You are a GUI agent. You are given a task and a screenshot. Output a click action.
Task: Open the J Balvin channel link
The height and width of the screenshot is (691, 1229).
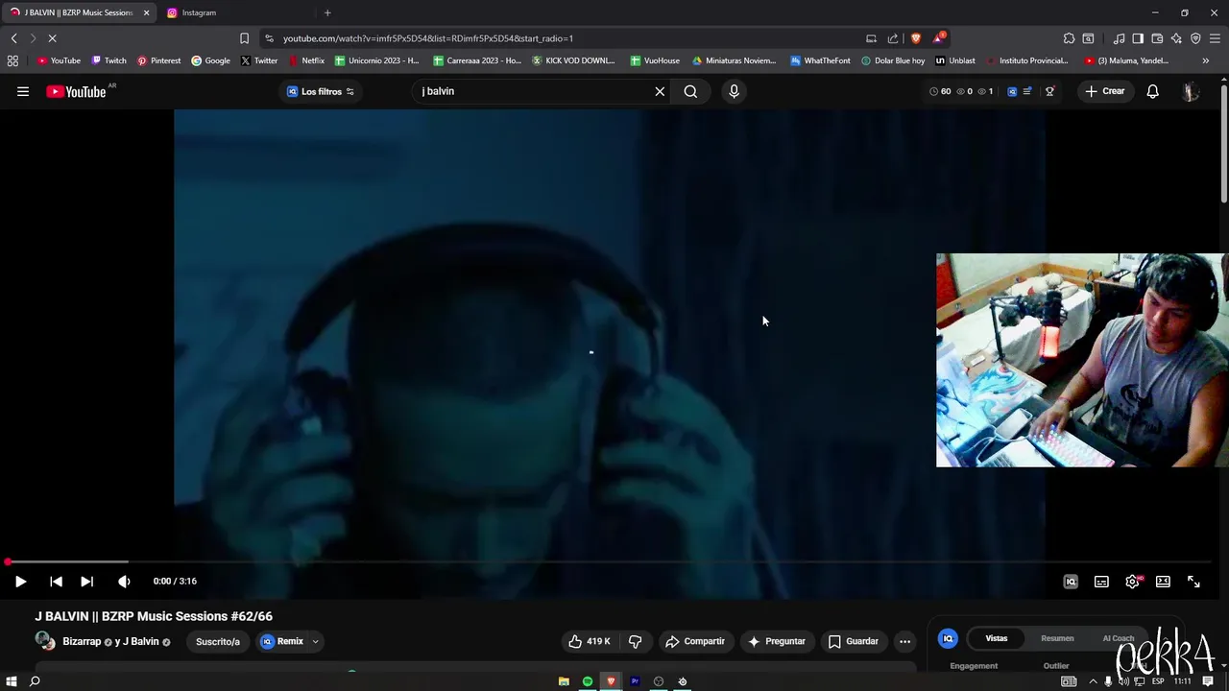pos(139,641)
